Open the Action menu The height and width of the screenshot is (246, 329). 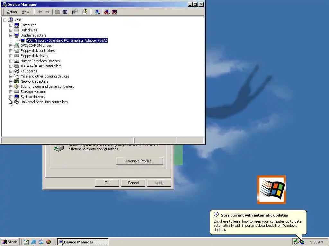click(x=12, y=12)
